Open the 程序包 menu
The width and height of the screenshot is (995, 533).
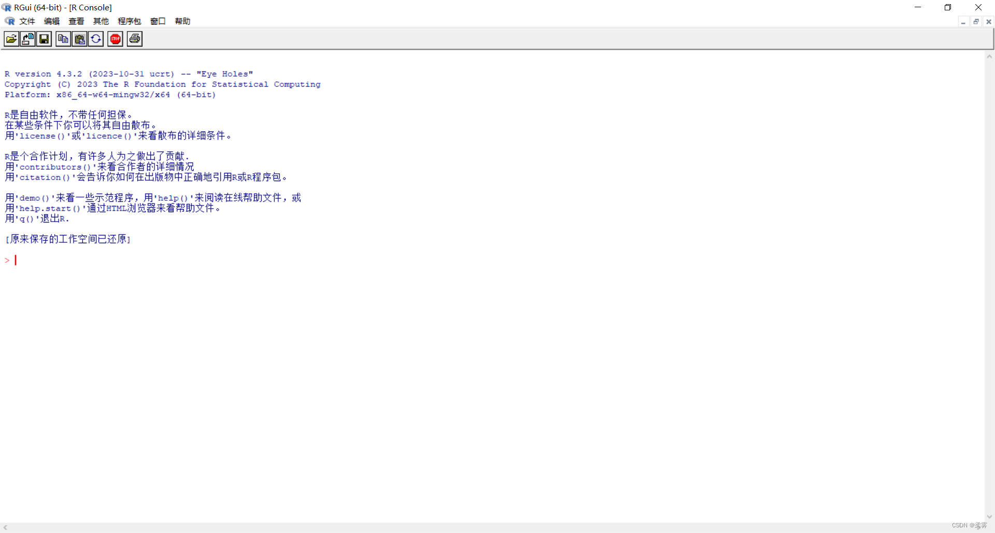pyautogui.click(x=130, y=21)
